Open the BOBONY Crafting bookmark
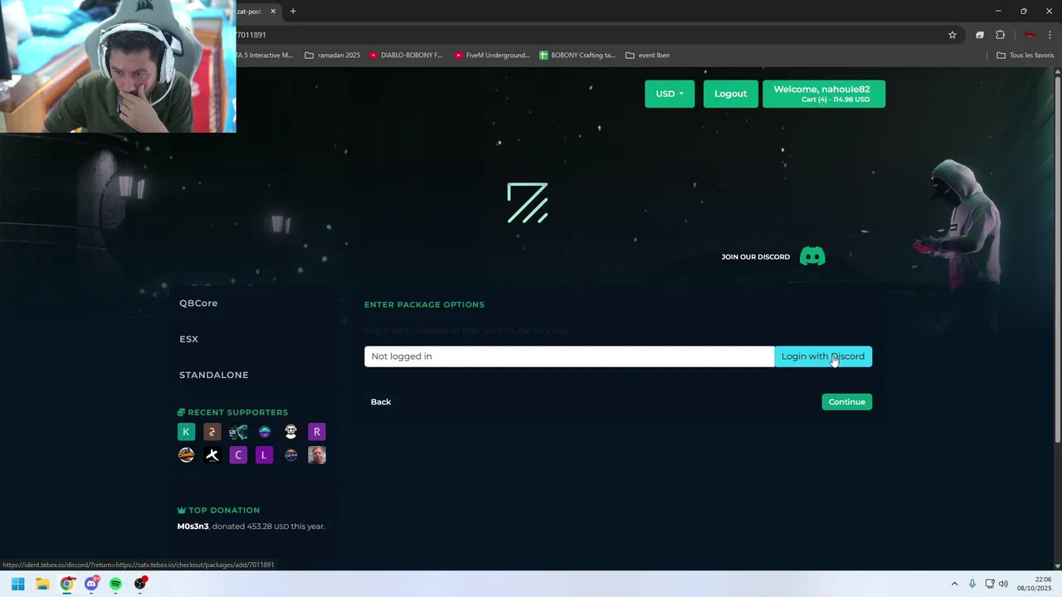 [577, 56]
